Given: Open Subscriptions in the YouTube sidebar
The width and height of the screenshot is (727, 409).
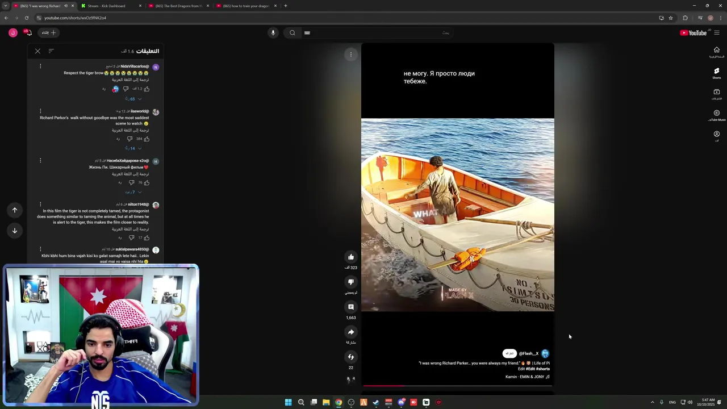Looking at the screenshot, I should pos(716,94).
